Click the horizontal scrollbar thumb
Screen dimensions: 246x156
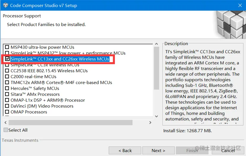point(70,123)
